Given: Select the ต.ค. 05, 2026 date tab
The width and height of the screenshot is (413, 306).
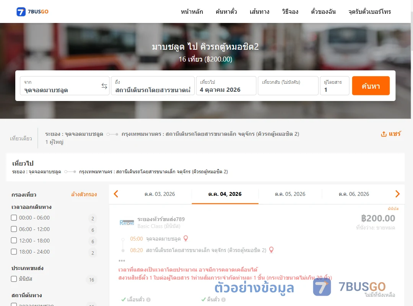Looking at the screenshot, I should click(290, 194).
